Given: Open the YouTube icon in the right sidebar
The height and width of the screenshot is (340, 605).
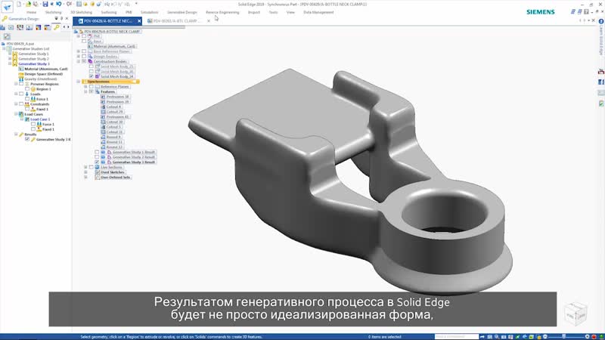Looking at the screenshot, I should pos(601,71).
